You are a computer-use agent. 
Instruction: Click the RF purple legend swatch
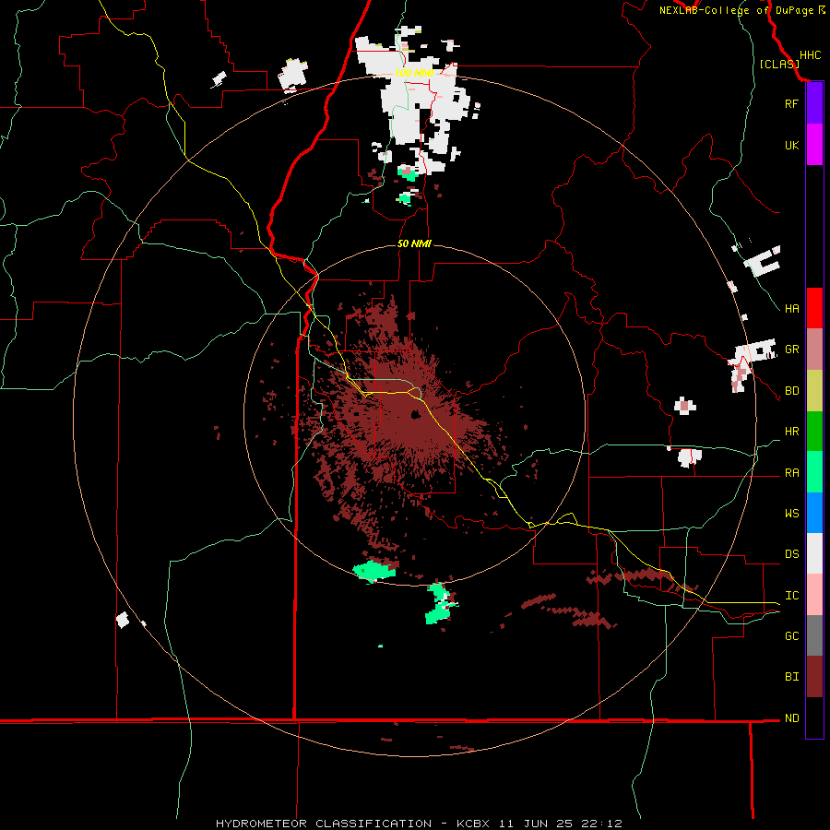click(x=814, y=103)
